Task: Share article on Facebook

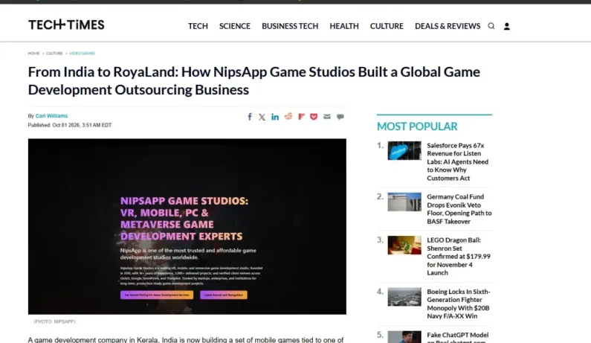Action: [250, 117]
